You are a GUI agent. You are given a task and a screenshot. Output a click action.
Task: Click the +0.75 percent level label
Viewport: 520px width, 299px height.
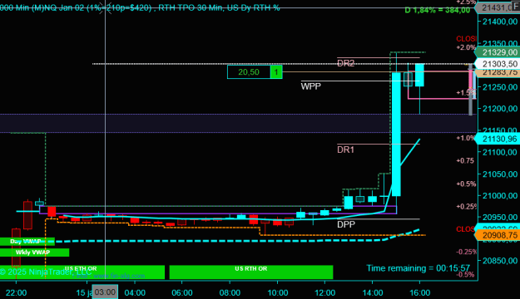click(x=465, y=161)
